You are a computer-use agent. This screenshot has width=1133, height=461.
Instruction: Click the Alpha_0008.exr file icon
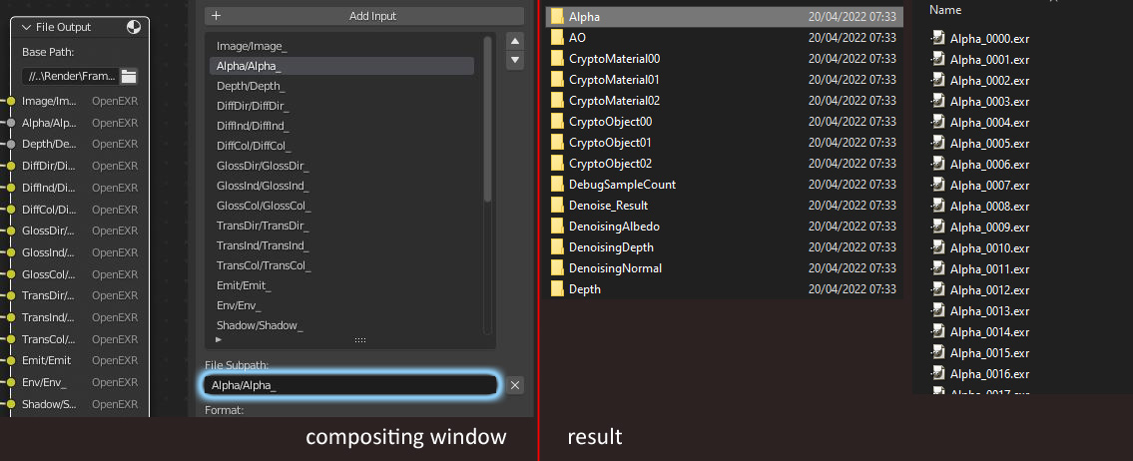pyautogui.click(x=938, y=206)
